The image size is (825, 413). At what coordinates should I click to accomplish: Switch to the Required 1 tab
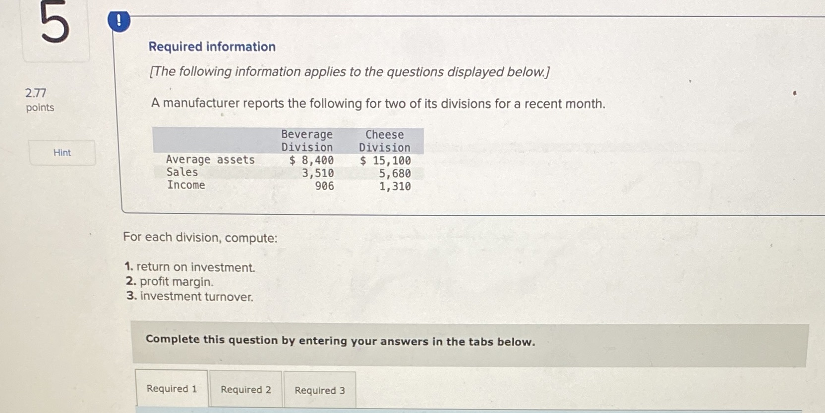pyautogui.click(x=172, y=390)
